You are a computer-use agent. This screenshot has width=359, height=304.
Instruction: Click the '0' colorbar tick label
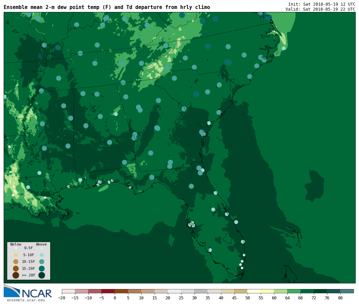tap(115, 298)
